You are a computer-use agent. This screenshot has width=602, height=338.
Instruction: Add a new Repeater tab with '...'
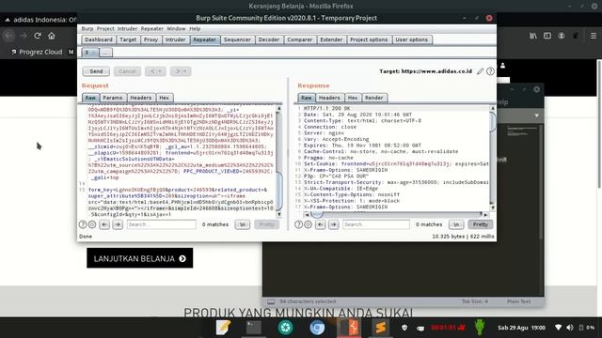pos(106,53)
